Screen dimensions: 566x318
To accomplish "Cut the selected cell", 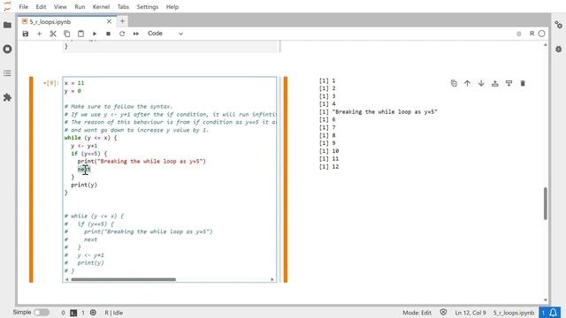I will 53,34.
